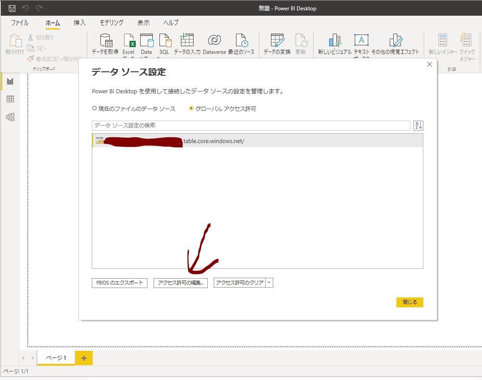Select 現在のファイルのデータ ソース radio button

(95, 109)
